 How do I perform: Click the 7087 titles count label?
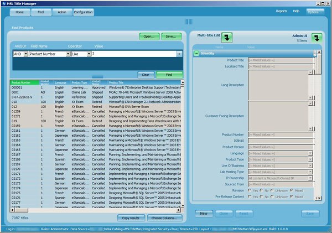(20, 218)
